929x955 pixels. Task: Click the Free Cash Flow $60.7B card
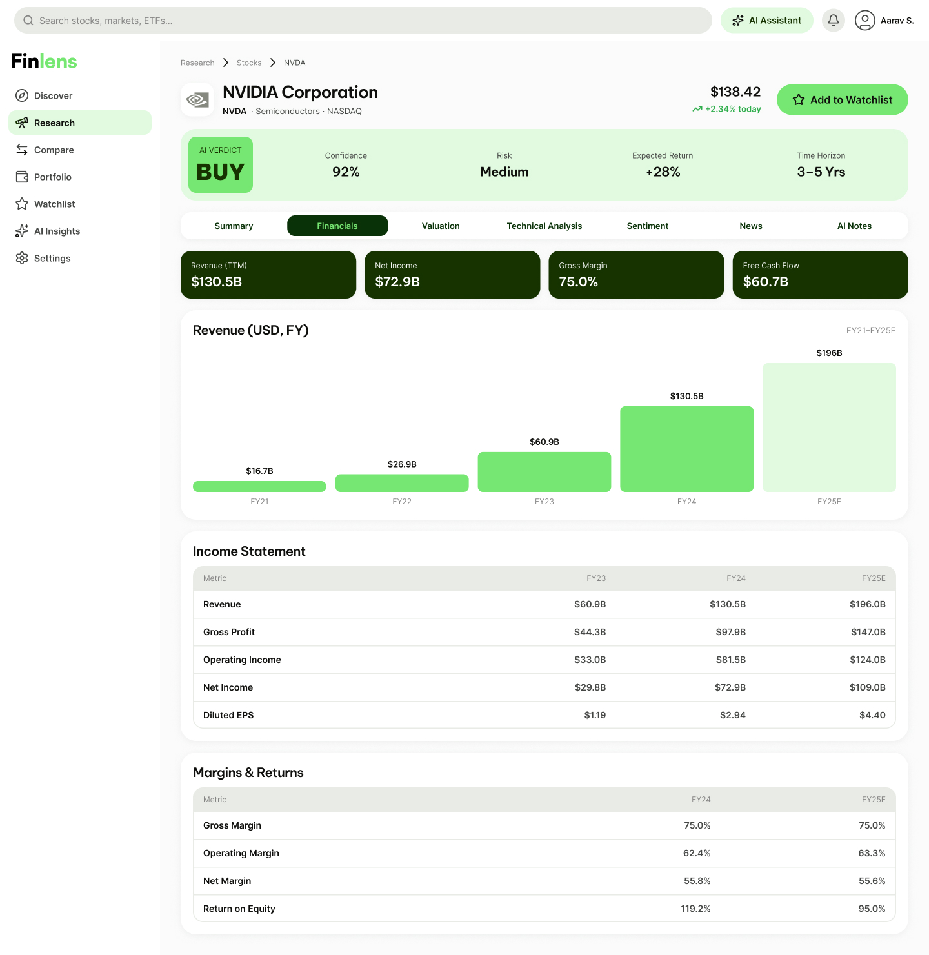[x=821, y=275]
